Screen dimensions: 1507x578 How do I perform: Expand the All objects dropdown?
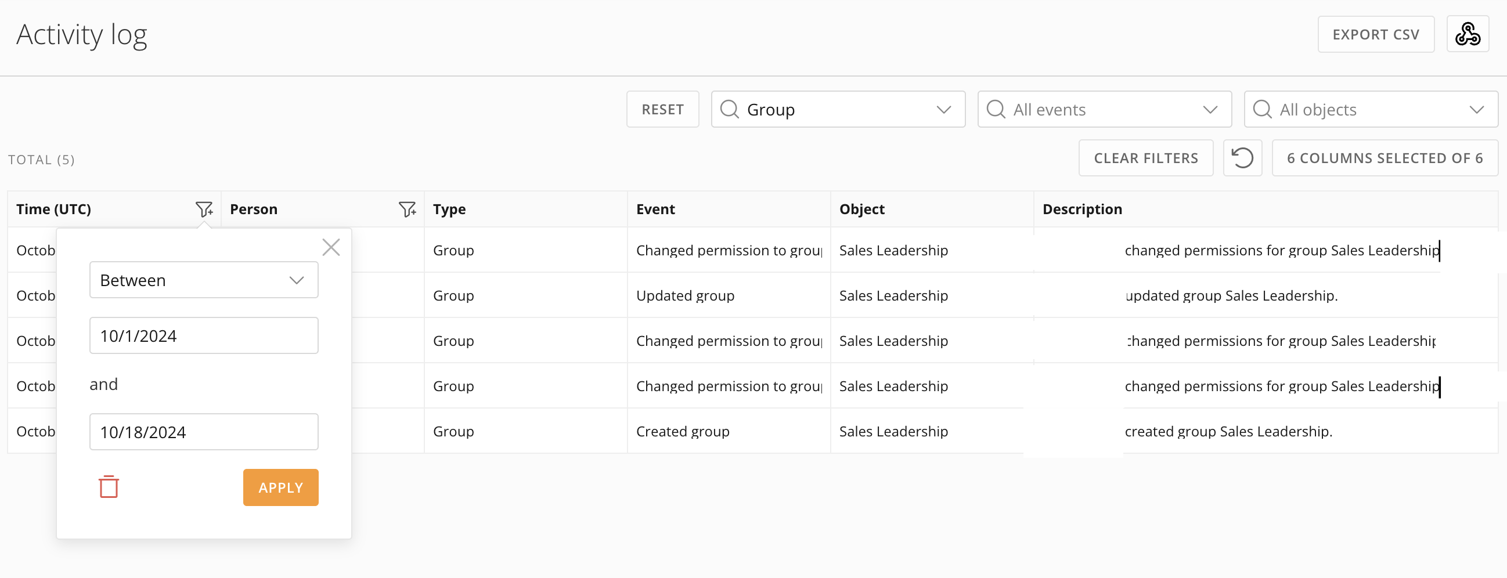1476,110
